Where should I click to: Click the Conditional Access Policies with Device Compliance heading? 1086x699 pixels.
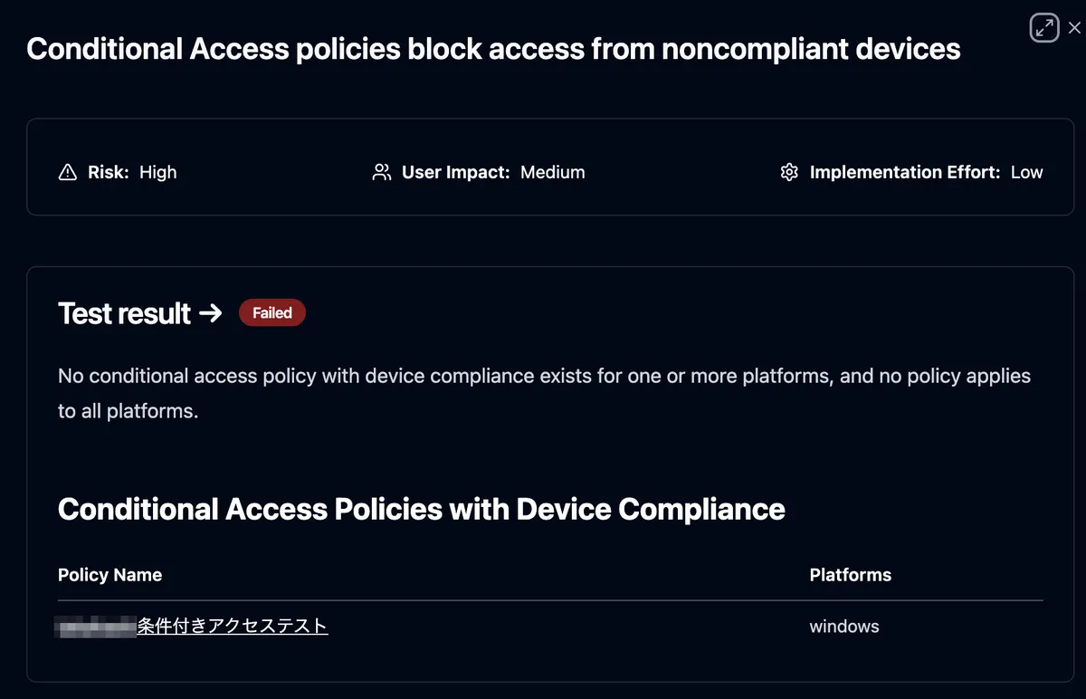click(x=421, y=509)
